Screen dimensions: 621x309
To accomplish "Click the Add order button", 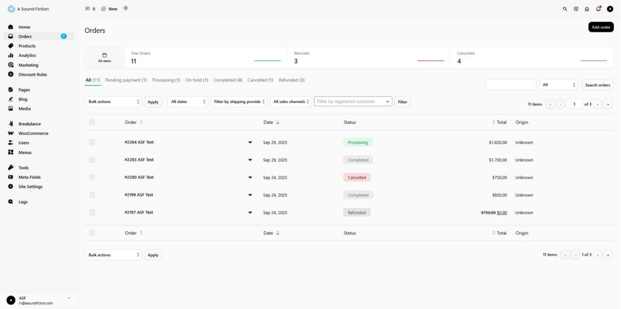I will [x=601, y=27].
